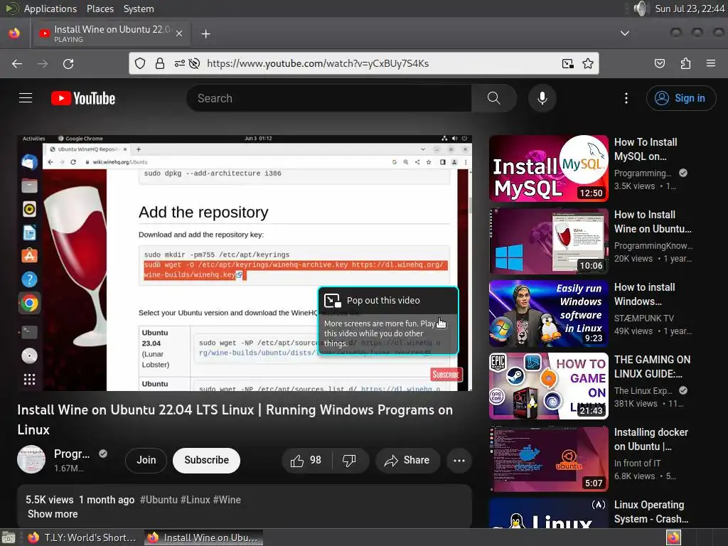Click the In front of IT channel name
Image resolution: width=728 pixels, height=546 pixels.
(638, 463)
